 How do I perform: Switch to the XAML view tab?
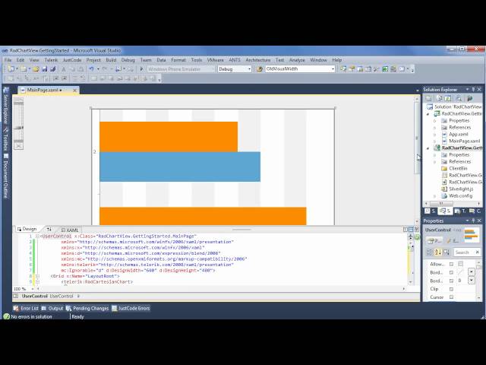pyautogui.click(x=70, y=230)
